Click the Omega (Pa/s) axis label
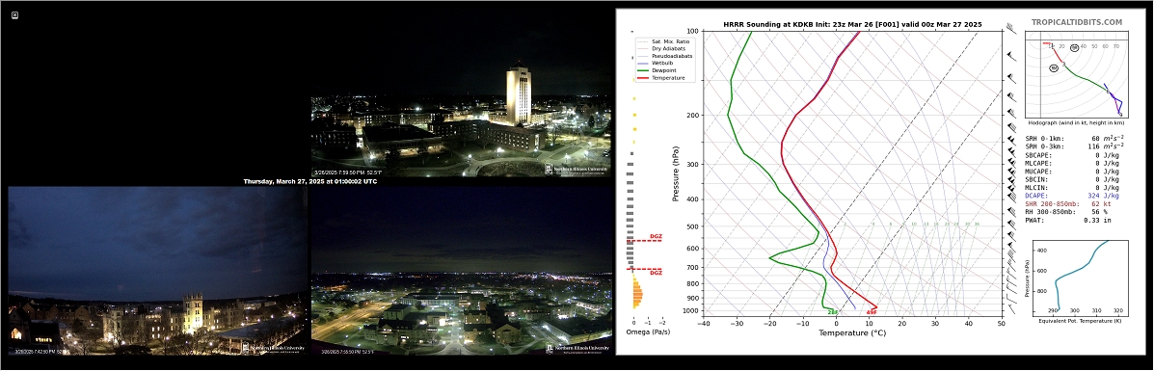 [x=649, y=332]
